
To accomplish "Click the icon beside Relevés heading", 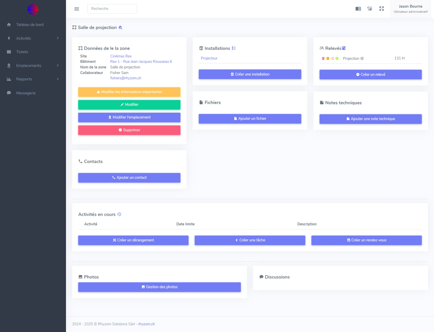I will pyautogui.click(x=344, y=48).
